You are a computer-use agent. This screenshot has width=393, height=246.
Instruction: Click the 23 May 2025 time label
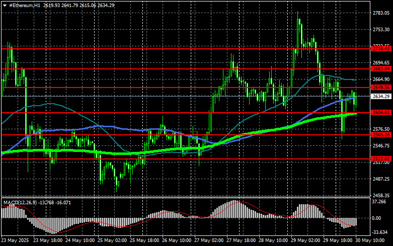[15, 240]
